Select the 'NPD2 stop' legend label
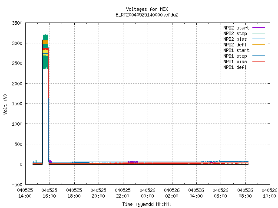The height and width of the screenshot is (208, 278). click(235, 33)
